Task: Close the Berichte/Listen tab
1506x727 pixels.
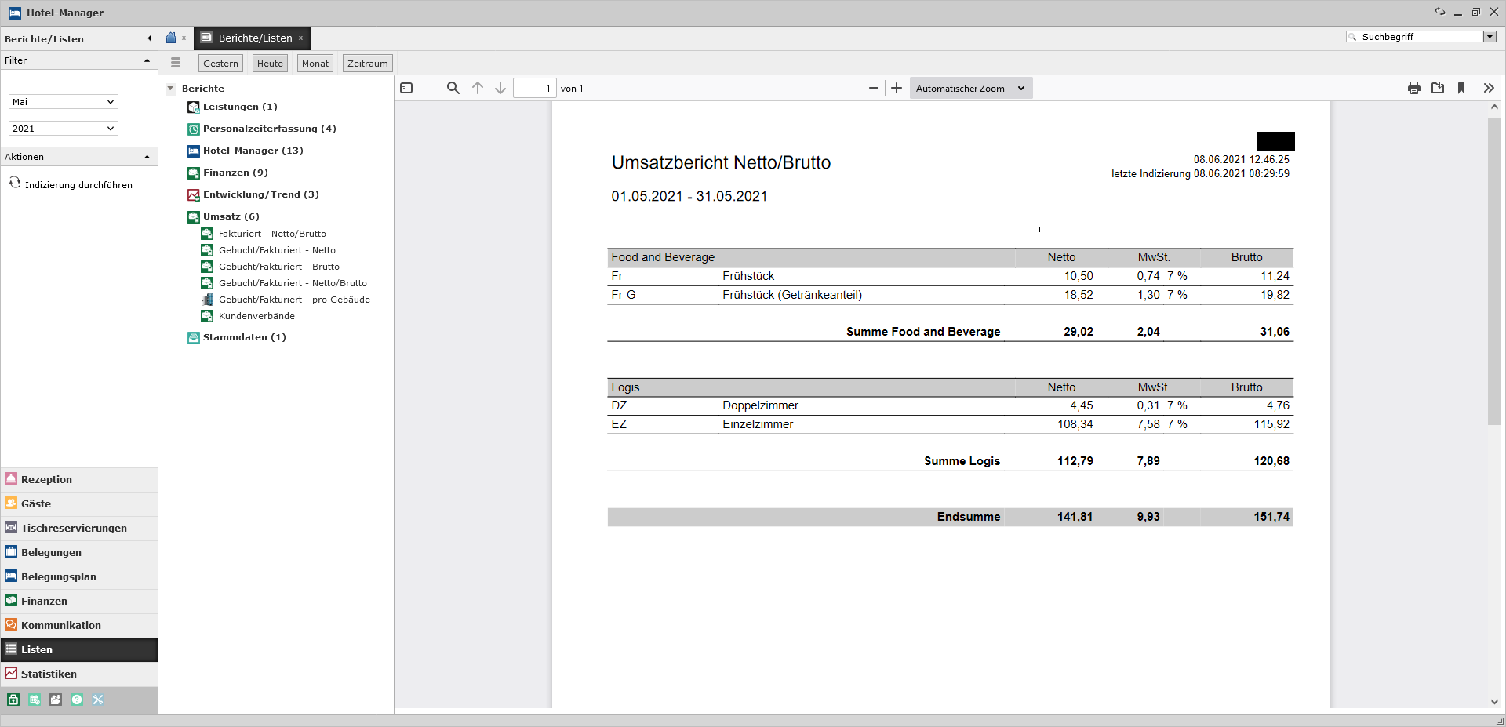Action: point(300,38)
